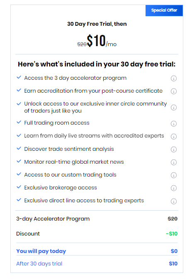Image resolution: width=192 pixels, height=280 pixels.
Task: Open info icon beside post-course certificate accreditation
Action: [174, 91]
